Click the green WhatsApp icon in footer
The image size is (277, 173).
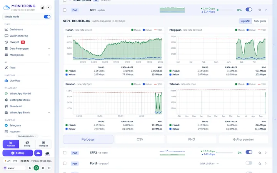pyautogui.click(x=36, y=168)
